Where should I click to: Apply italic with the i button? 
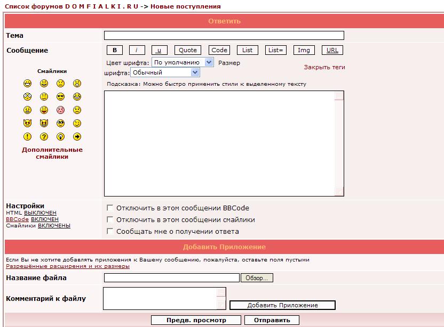[x=137, y=50]
